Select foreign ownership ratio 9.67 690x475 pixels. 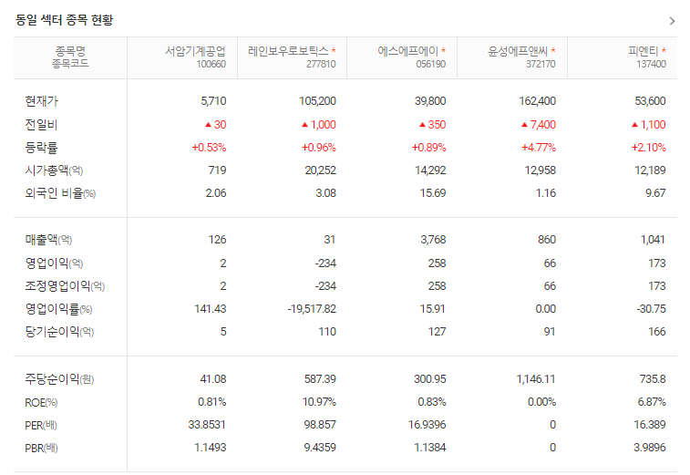point(655,193)
